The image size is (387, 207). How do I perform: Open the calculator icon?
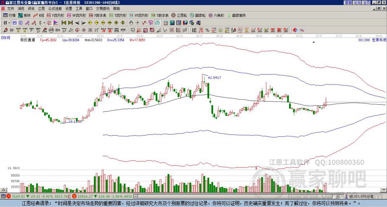coord(172,23)
